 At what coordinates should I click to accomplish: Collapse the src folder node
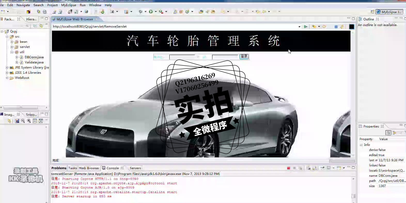point(7,37)
